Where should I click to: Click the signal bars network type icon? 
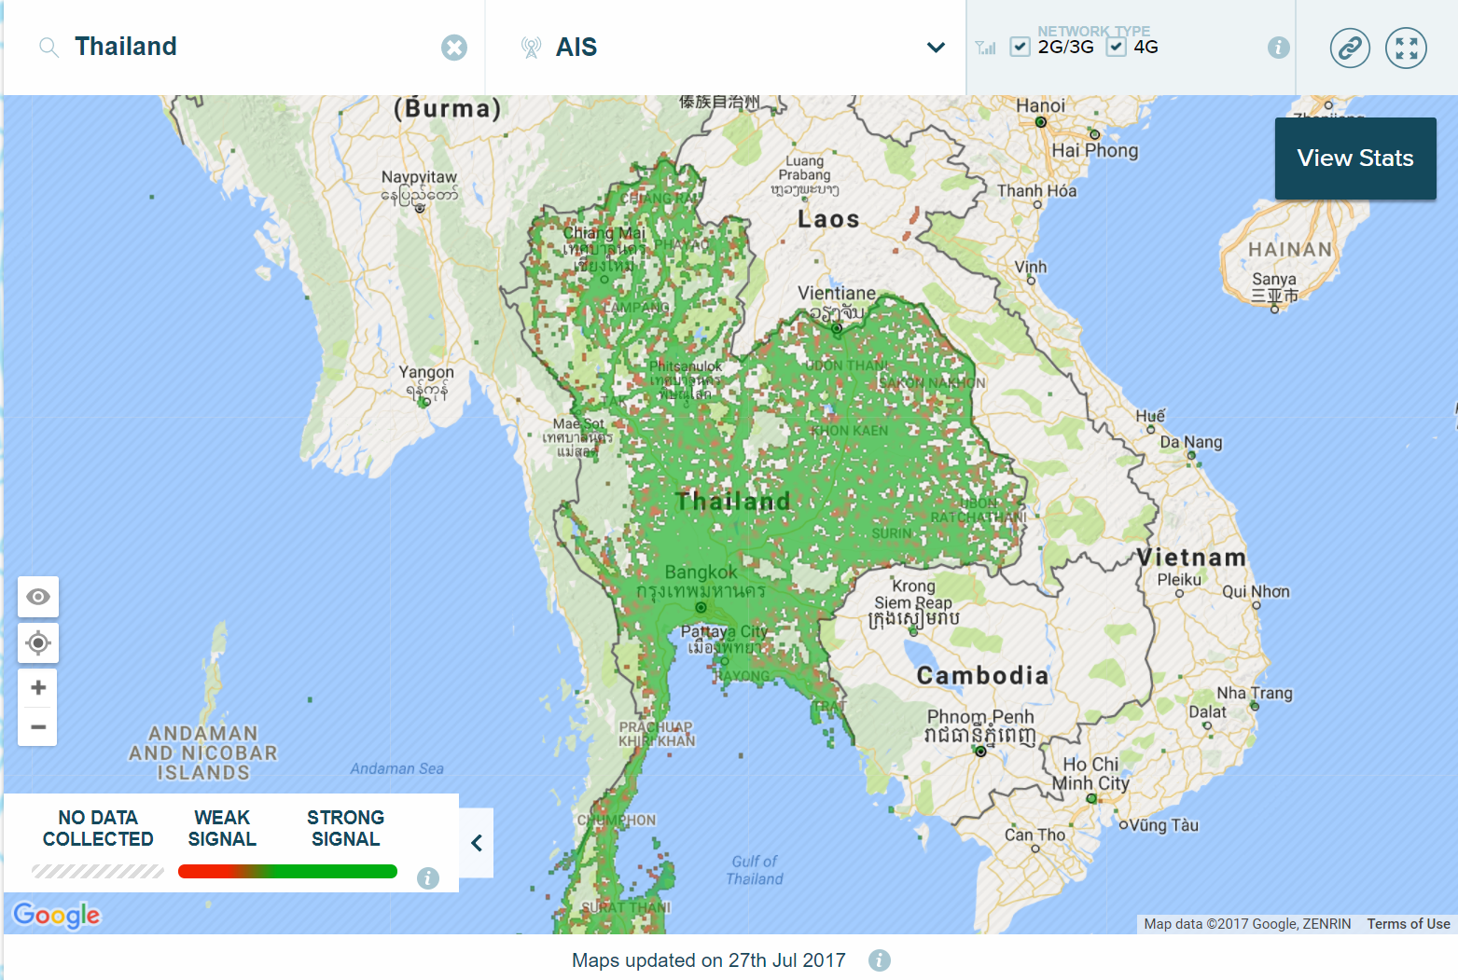point(986,48)
